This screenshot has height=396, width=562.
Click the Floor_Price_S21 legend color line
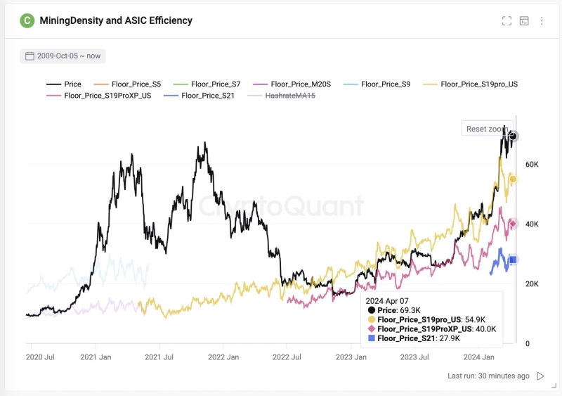tap(169, 95)
